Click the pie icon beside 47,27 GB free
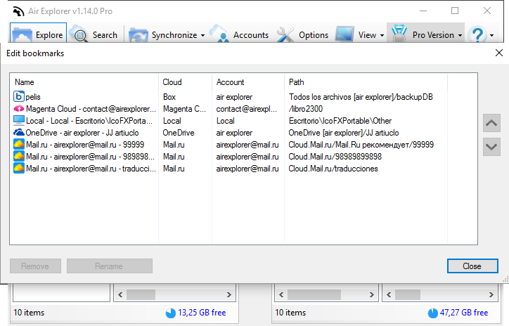The height and width of the screenshot is (326, 509). tap(432, 313)
